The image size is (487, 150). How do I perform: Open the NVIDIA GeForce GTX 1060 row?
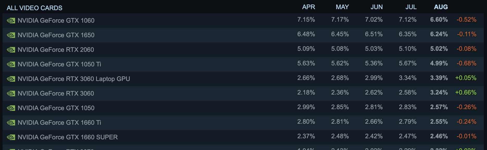point(243,21)
